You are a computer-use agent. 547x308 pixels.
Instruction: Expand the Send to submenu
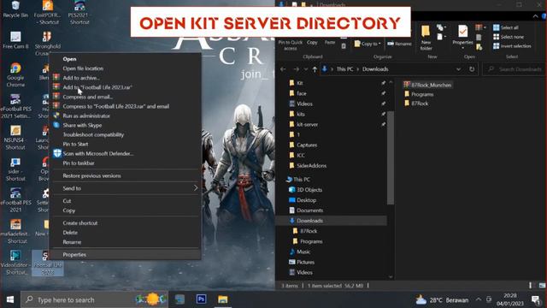pyautogui.click(x=126, y=188)
